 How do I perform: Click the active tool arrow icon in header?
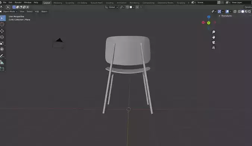pyautogui.click(x=8, y=7)
